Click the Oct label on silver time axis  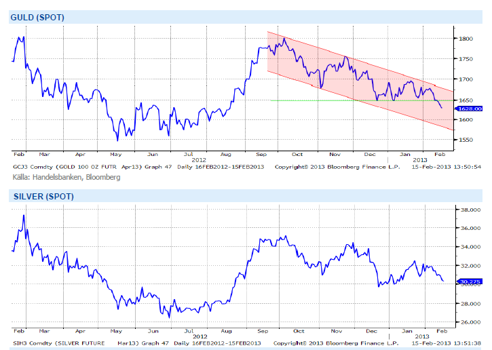click(299, 331)
